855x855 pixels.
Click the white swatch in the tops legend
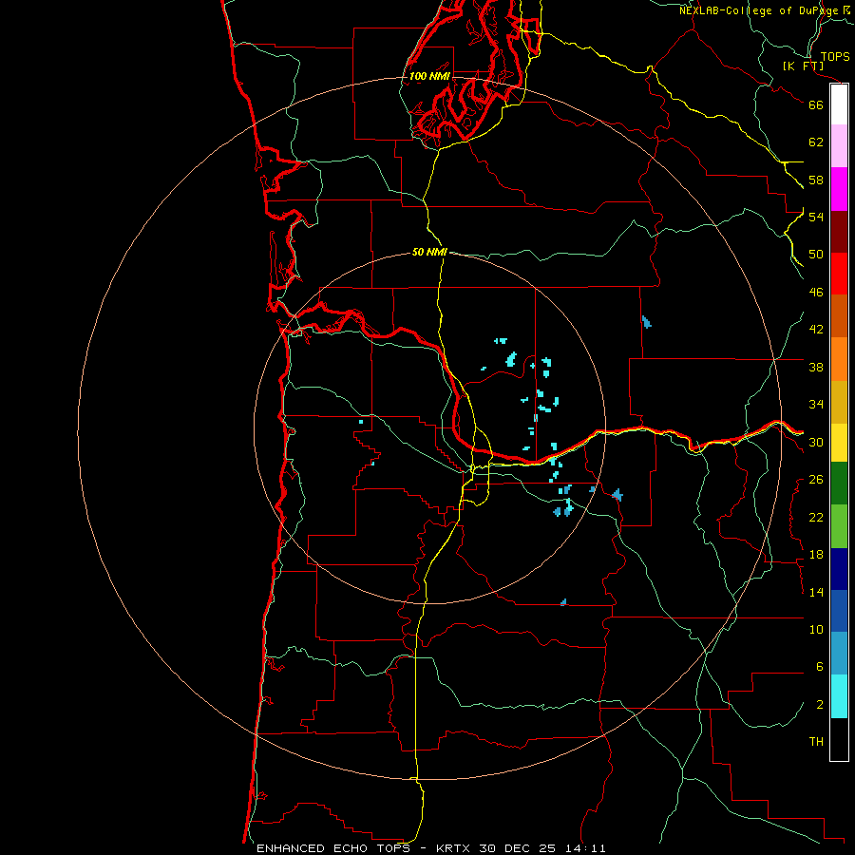[839, 104]
